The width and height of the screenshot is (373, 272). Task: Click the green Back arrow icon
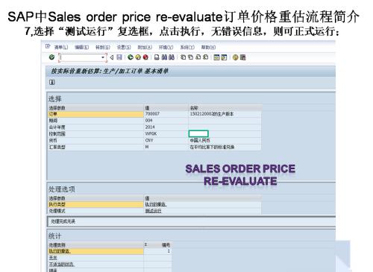coord(131,57)
